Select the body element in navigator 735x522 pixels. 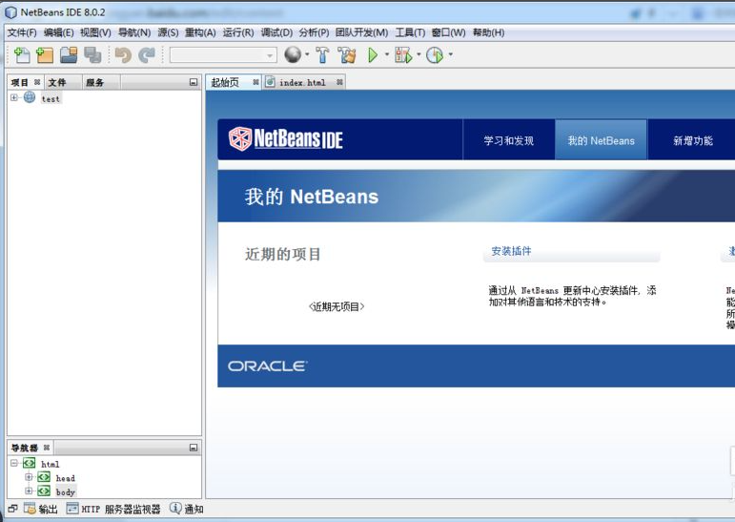click(x=66, y=492)
